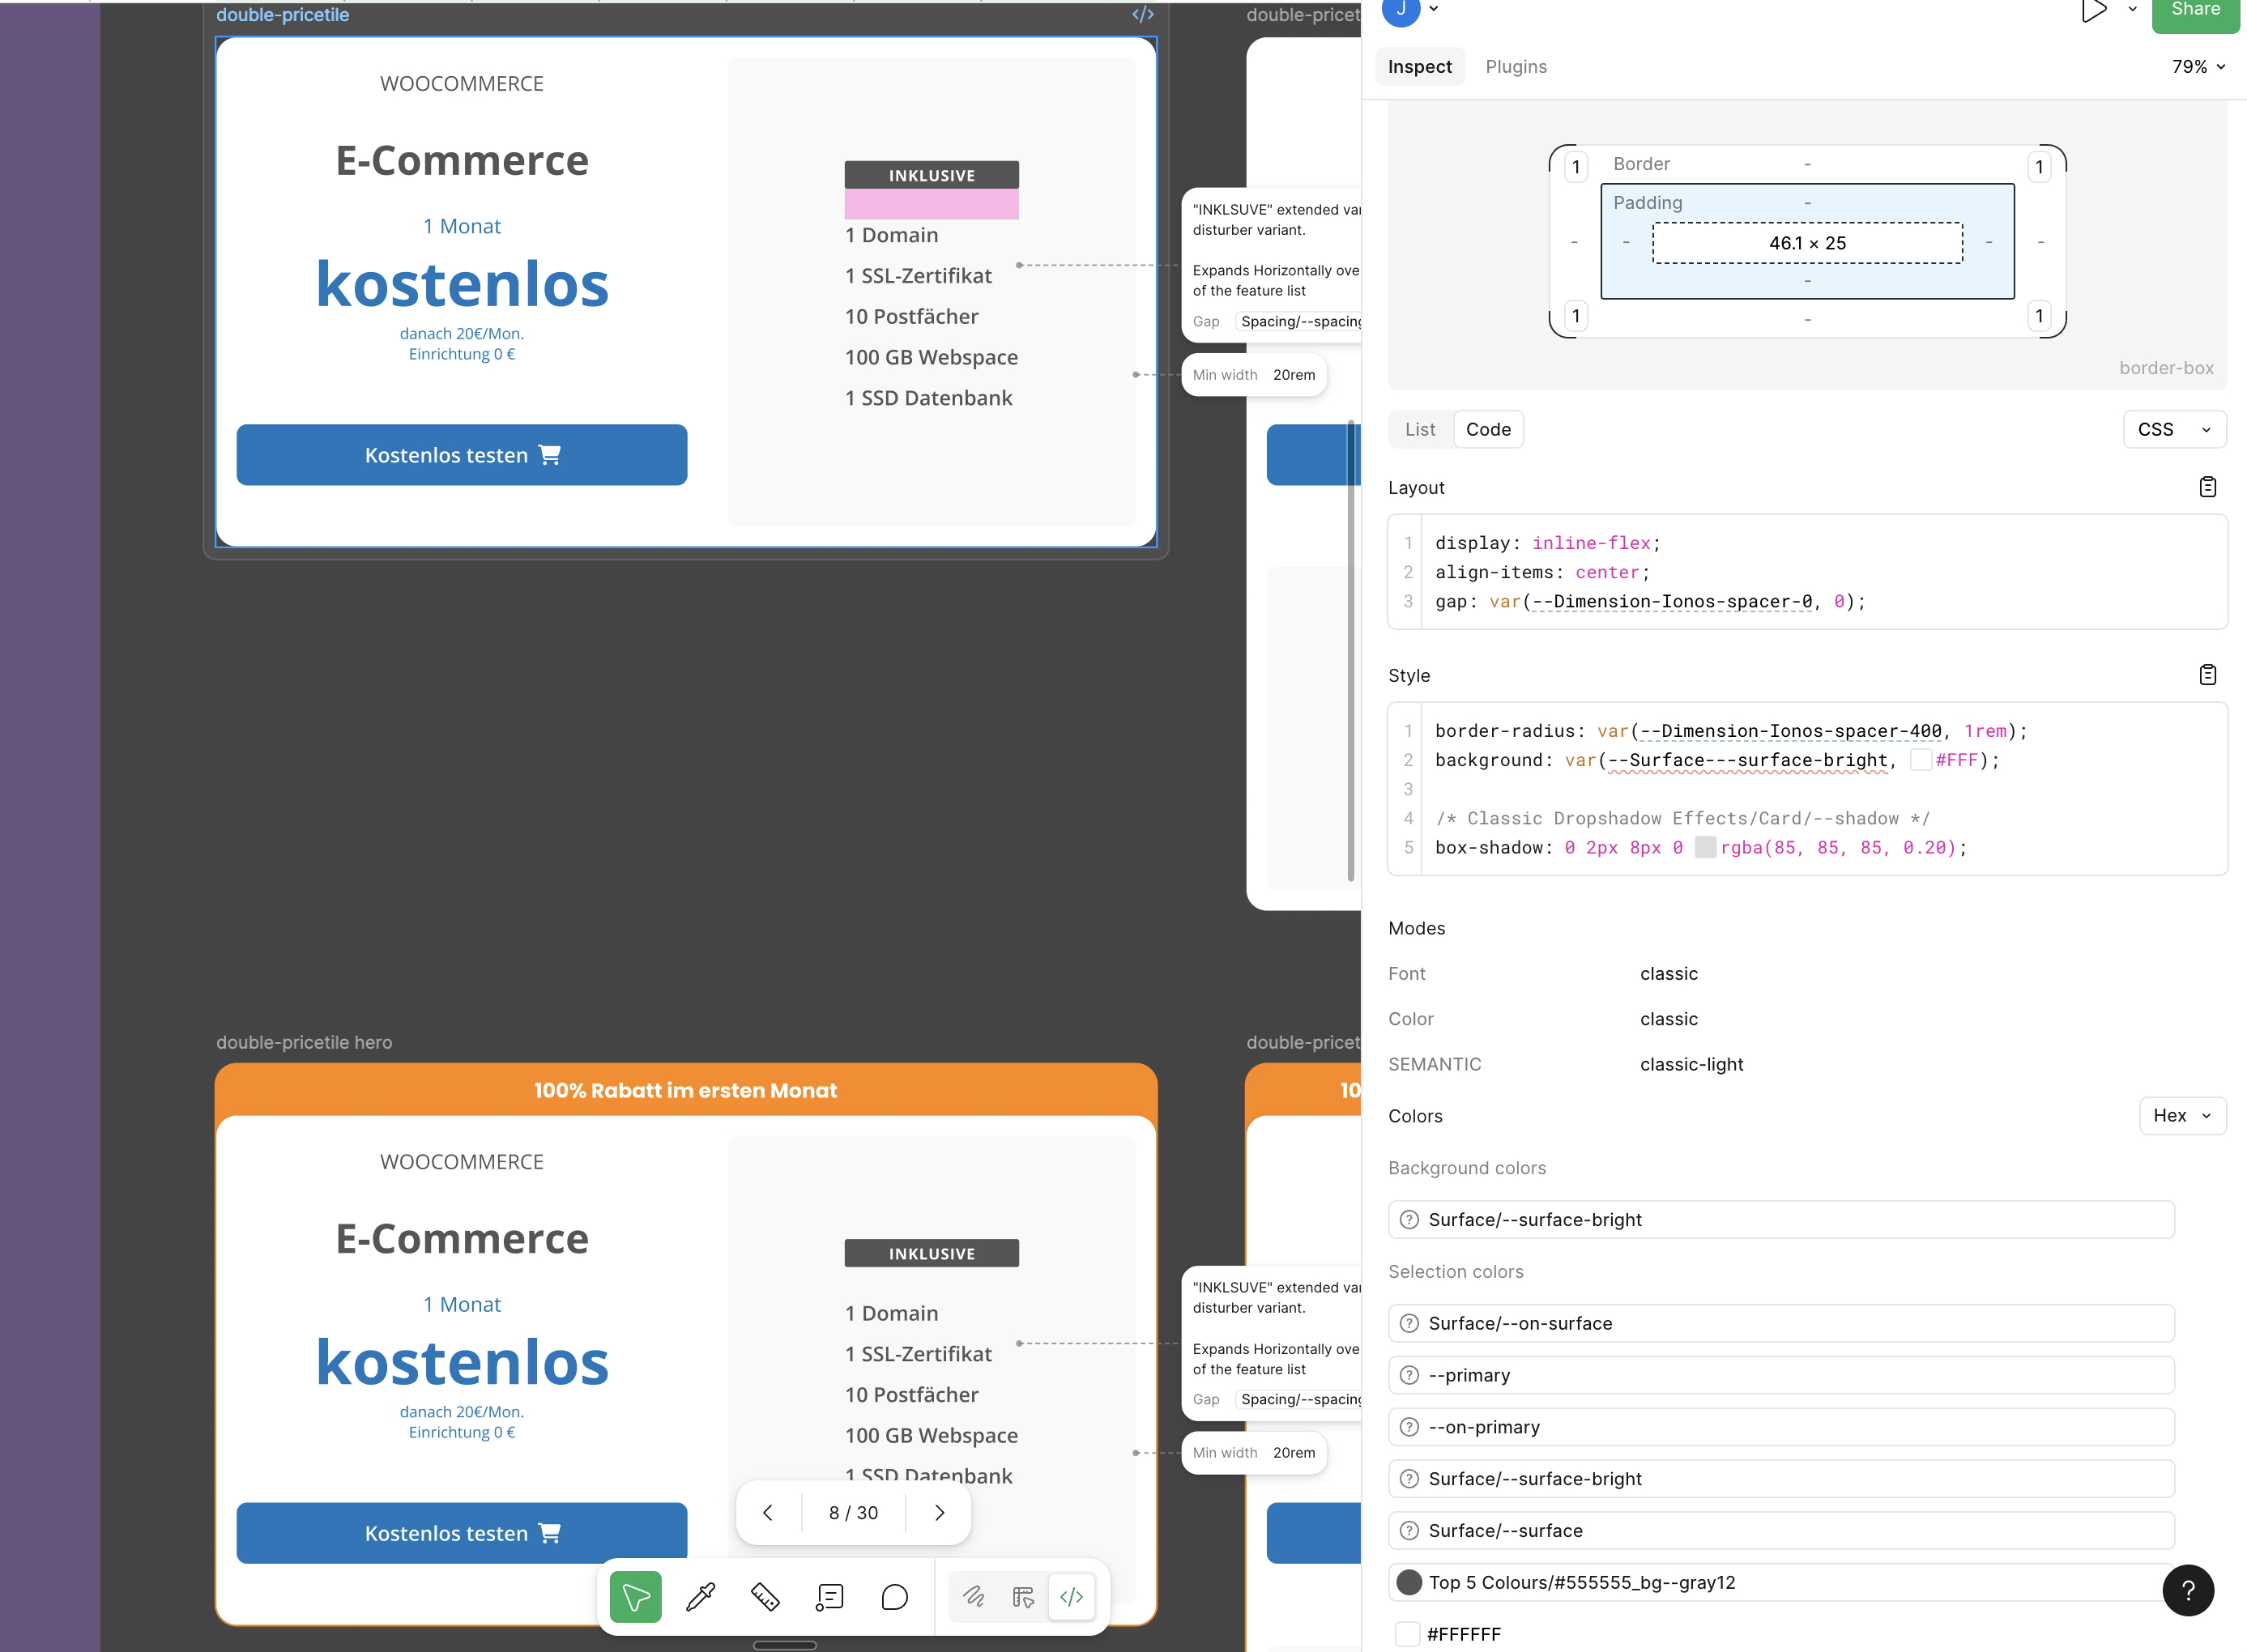Open the annotation tool in bottom toolbar
This screenshot has height=1652, width=2247.
click(829, 1597)
